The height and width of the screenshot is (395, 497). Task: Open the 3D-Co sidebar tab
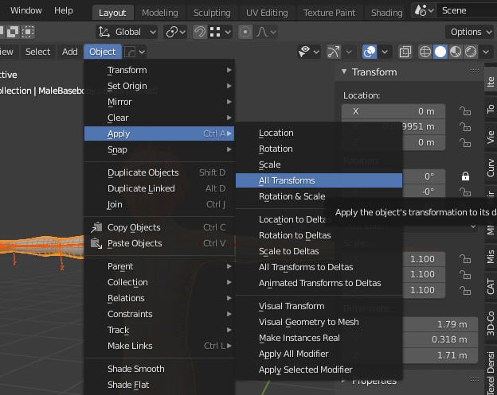point(491,323)
